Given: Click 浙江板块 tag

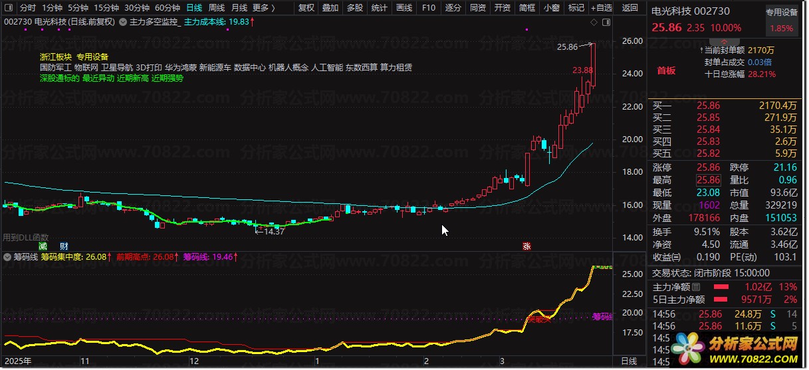Looking at the screenshot, I should coord(56,57).
